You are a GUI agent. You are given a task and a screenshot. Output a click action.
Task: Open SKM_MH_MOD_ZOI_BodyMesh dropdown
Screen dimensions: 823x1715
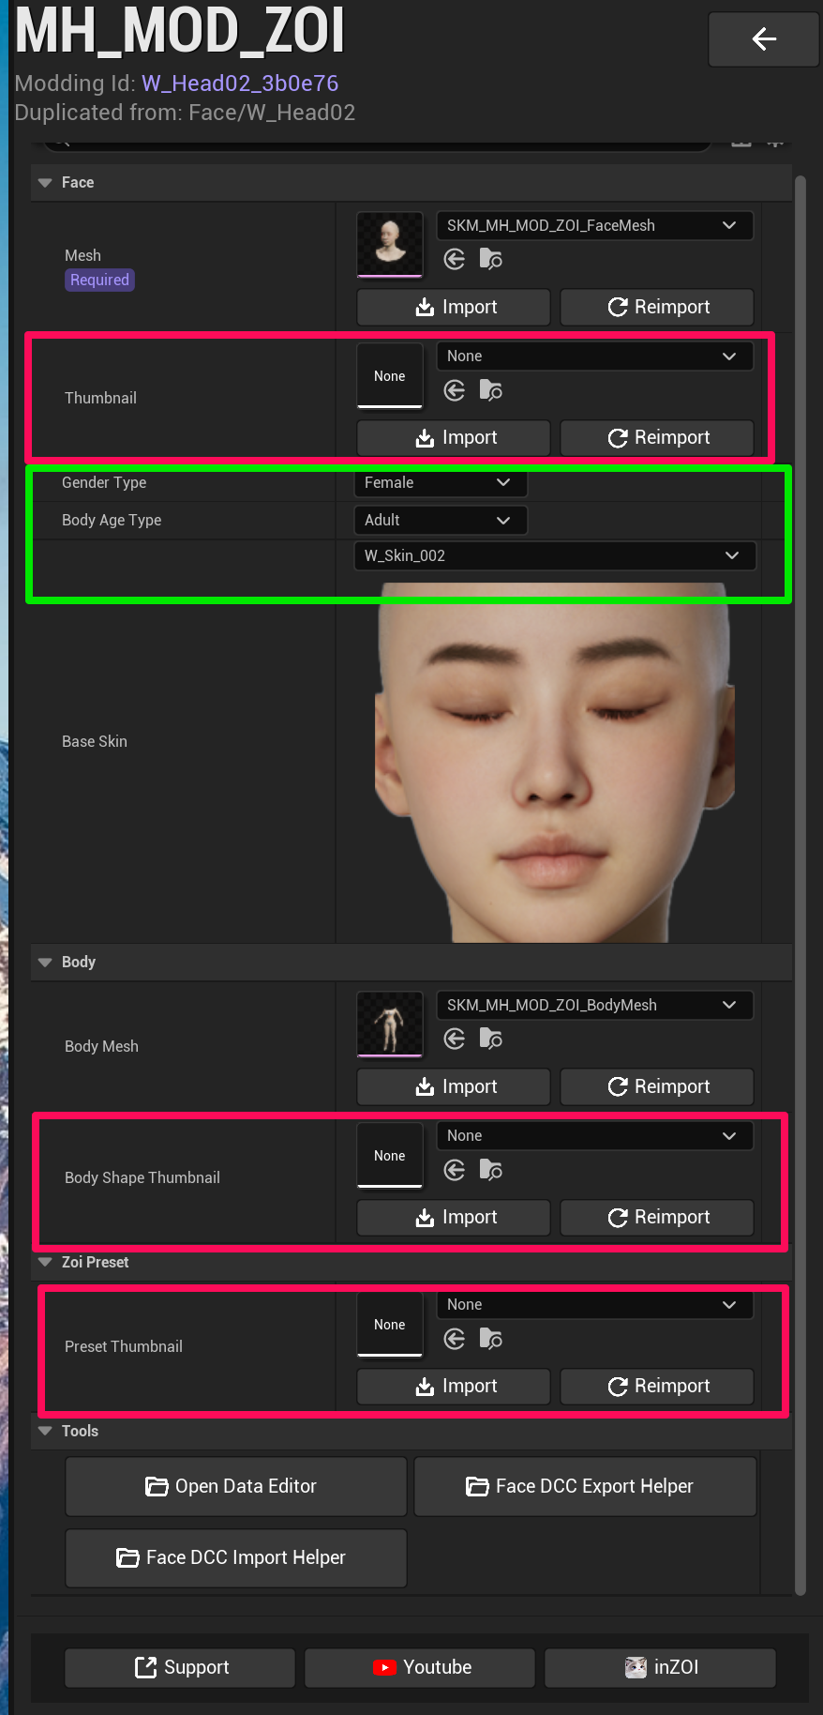[594, 1005]
